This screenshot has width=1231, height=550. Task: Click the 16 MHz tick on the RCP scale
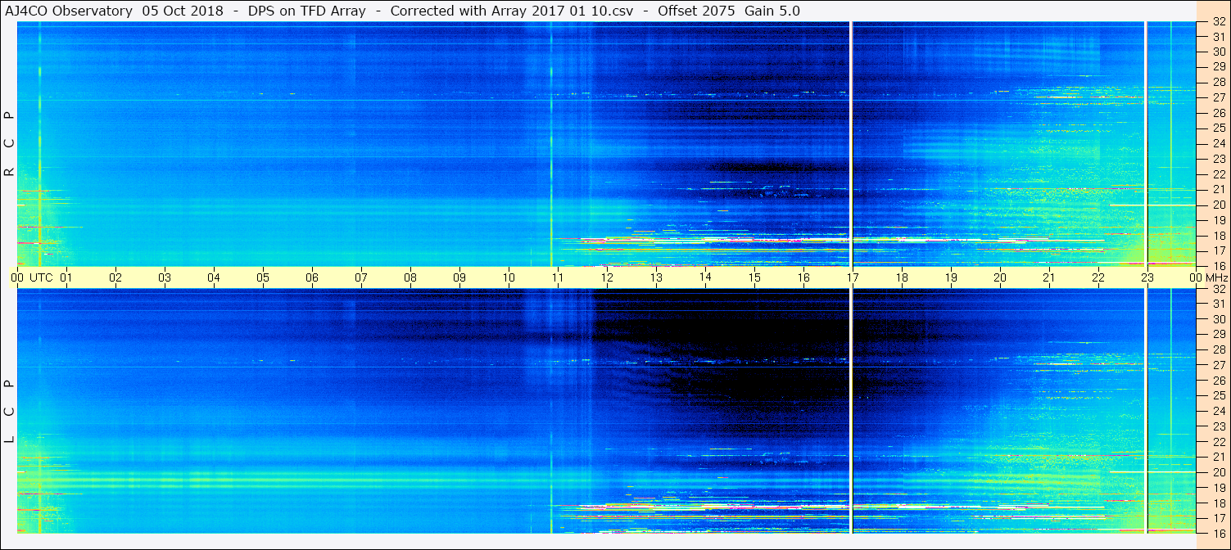(1219, 265)
